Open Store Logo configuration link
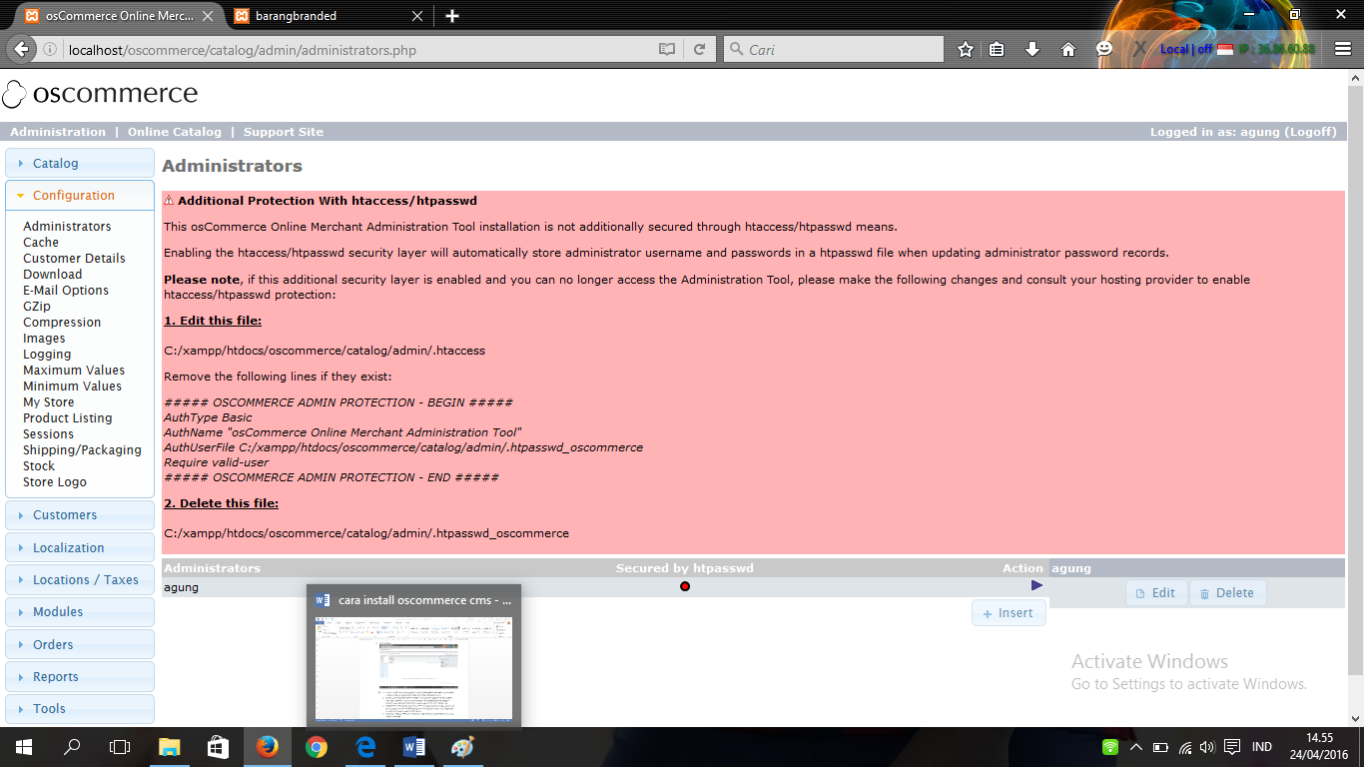The height and width of the screenshot is (767, 1364). point(55,481)
